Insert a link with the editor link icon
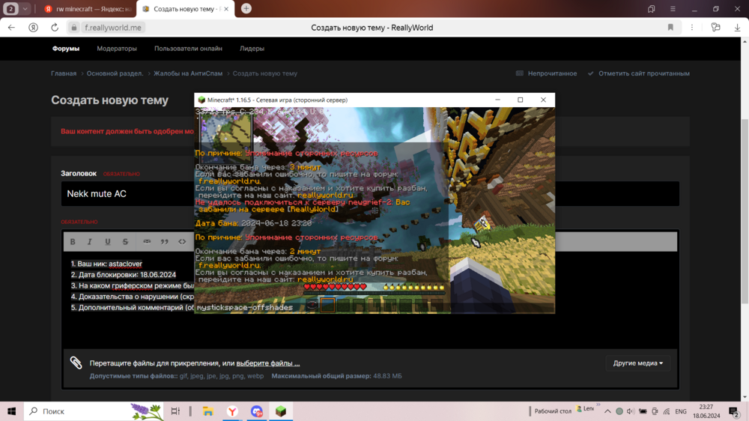Viewport: 749px width, 421px height. tap(147, 242)
